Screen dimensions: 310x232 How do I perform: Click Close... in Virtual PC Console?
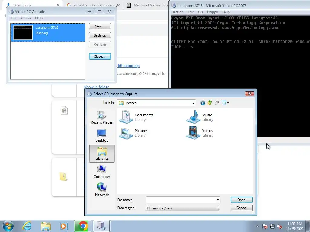coord(100,56)
